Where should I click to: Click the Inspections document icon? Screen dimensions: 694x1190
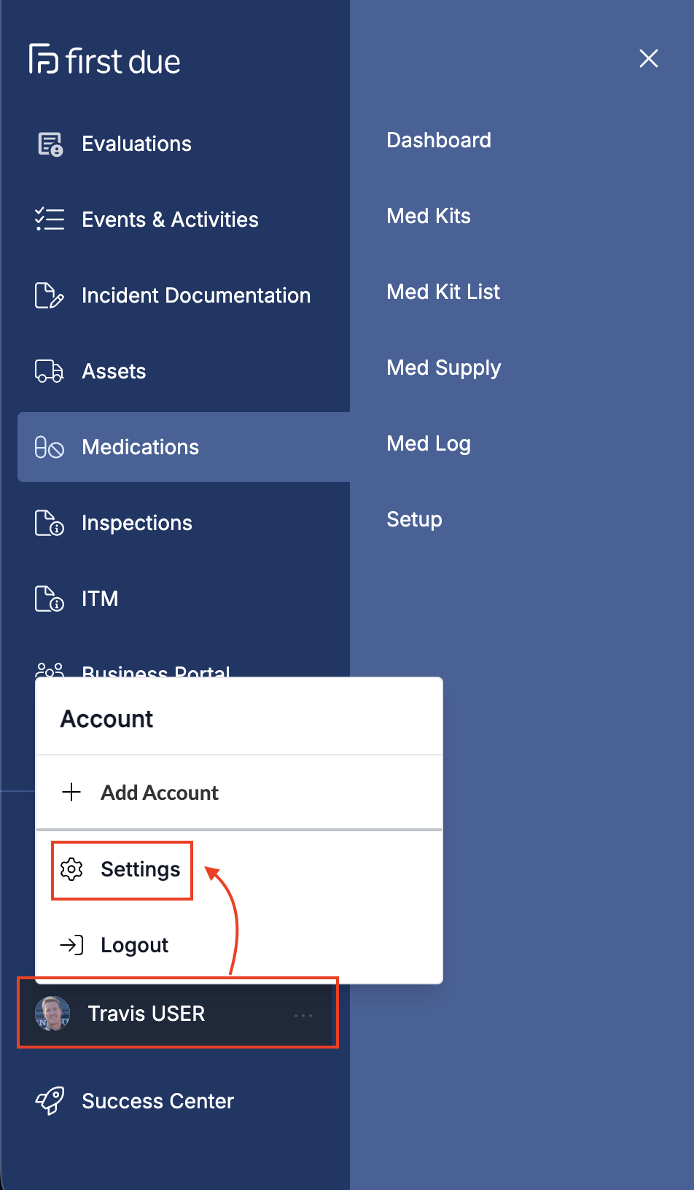(50, 523)
